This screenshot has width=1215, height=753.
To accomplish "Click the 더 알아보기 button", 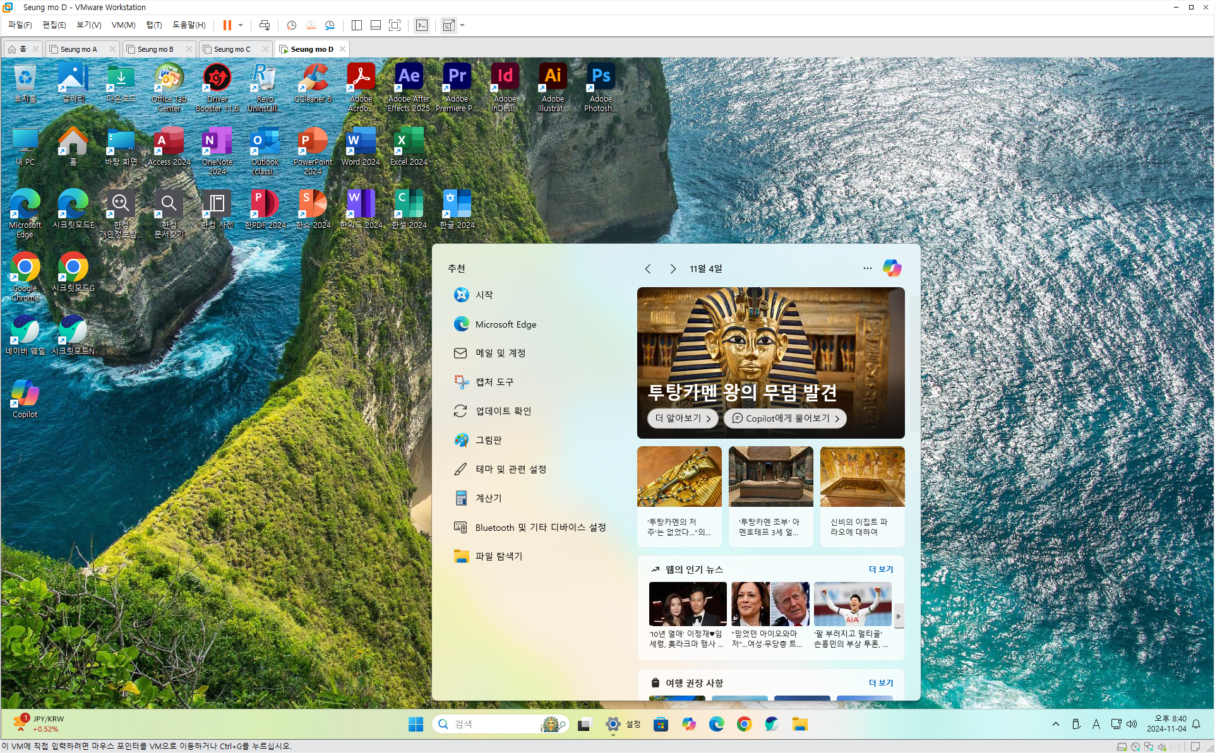I will tap(683, 418).
